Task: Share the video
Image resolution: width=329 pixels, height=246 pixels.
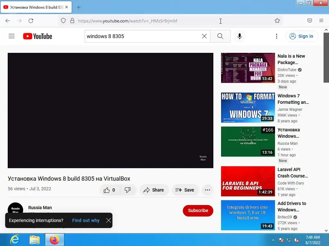Action: [154, 190]
